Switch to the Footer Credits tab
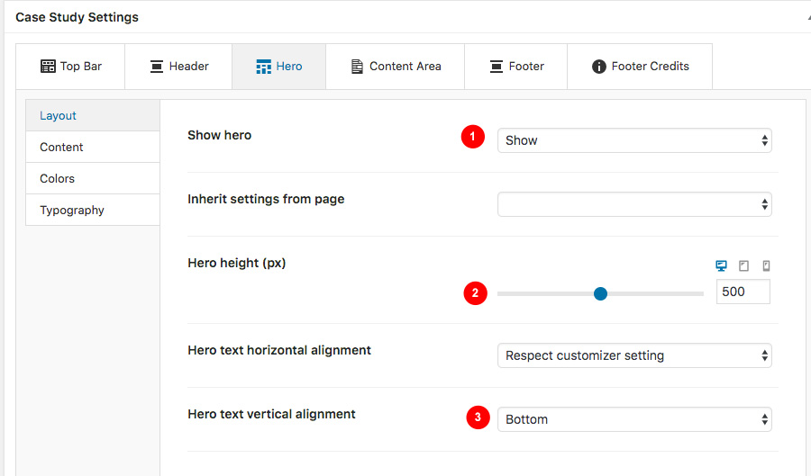Screen dimensions: 811x476 (640, 67)
